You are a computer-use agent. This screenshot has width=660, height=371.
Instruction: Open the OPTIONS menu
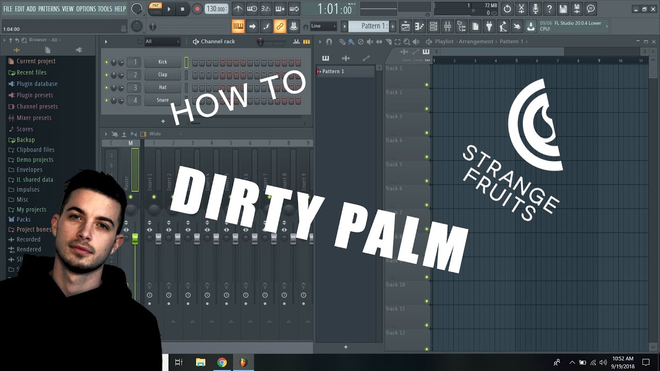86,9
